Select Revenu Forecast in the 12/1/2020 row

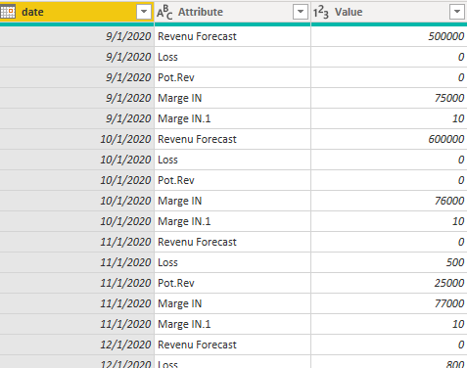point(197,345)
